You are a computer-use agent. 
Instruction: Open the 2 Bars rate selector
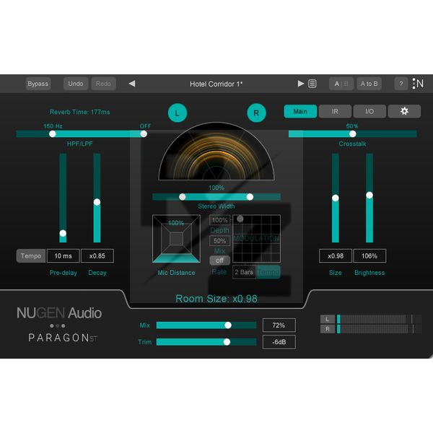point(244,272)
